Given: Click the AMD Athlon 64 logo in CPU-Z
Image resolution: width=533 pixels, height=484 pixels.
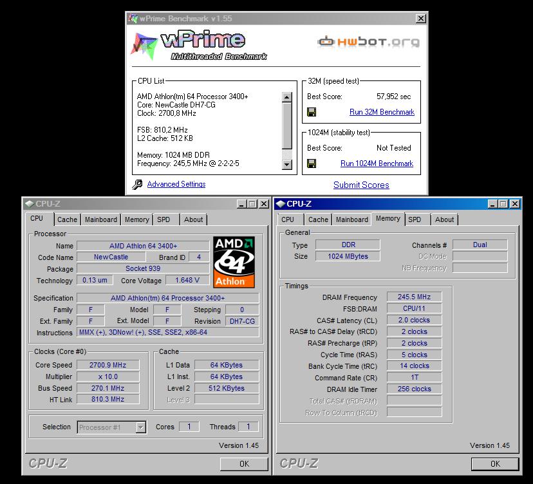Looking at the screenshot, I should pos(234,262).
